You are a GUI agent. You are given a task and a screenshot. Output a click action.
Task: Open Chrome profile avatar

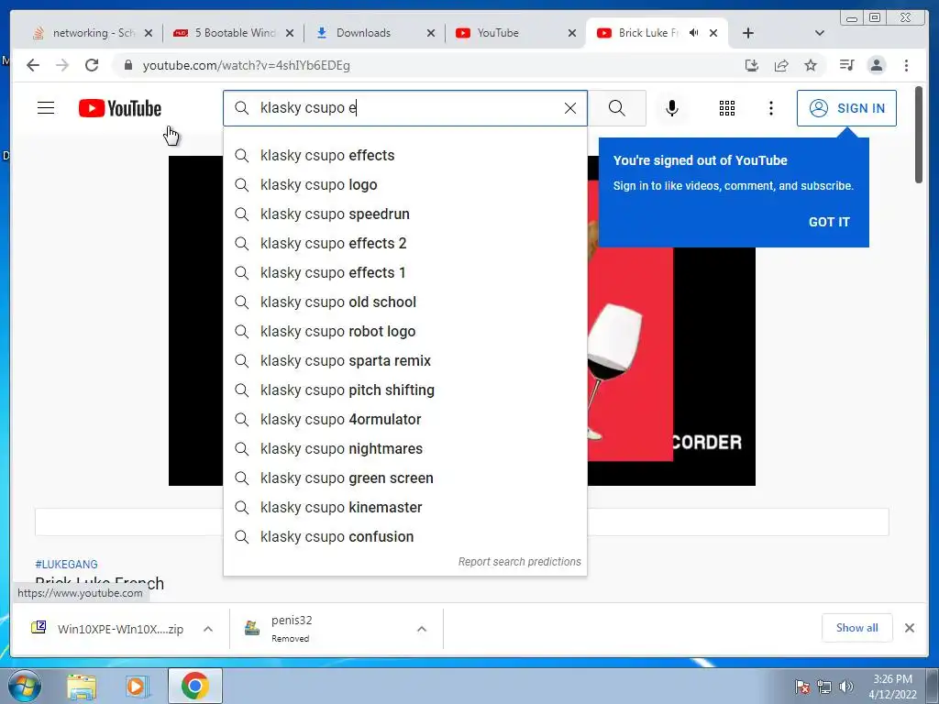click(x=876, y=65)
